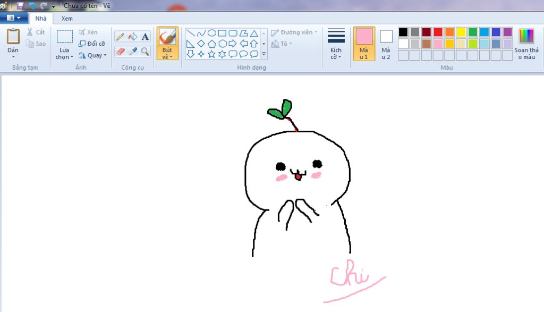Pick the dark red color swatch
The height and width of the screenshot is (312, 544).
(427, 32)
